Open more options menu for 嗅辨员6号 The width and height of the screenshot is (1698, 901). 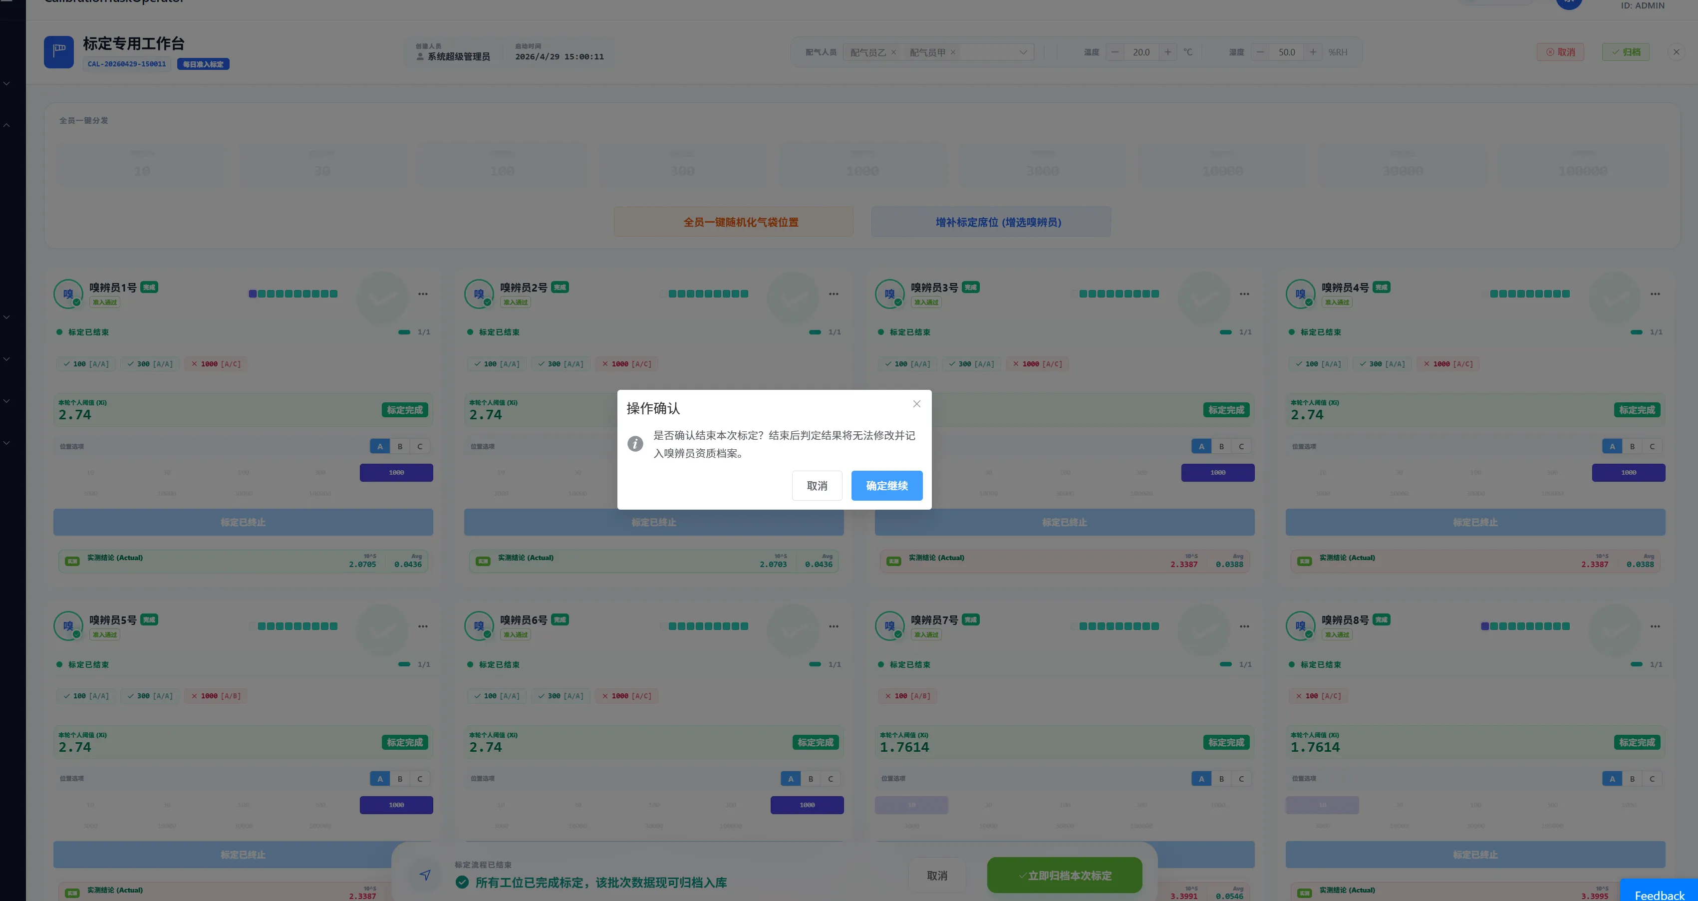coord(833,626)
